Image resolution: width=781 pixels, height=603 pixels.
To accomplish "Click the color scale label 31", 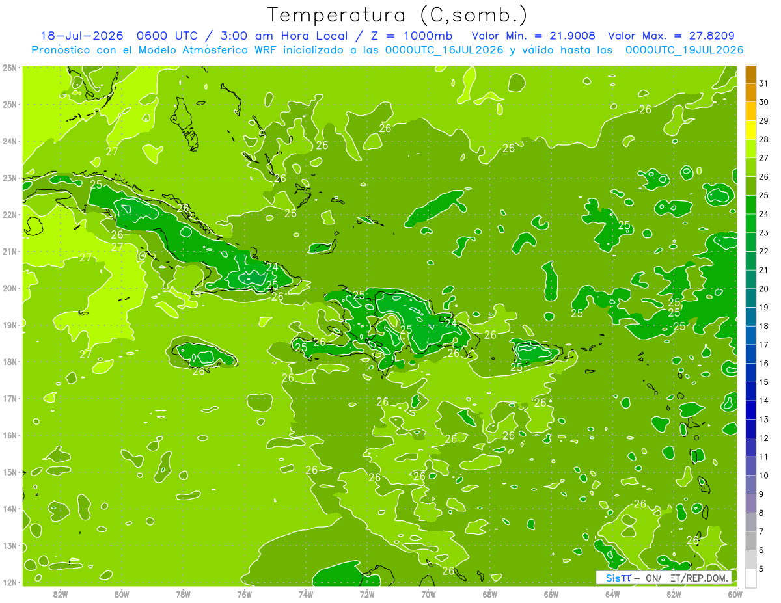I will 764,83.
